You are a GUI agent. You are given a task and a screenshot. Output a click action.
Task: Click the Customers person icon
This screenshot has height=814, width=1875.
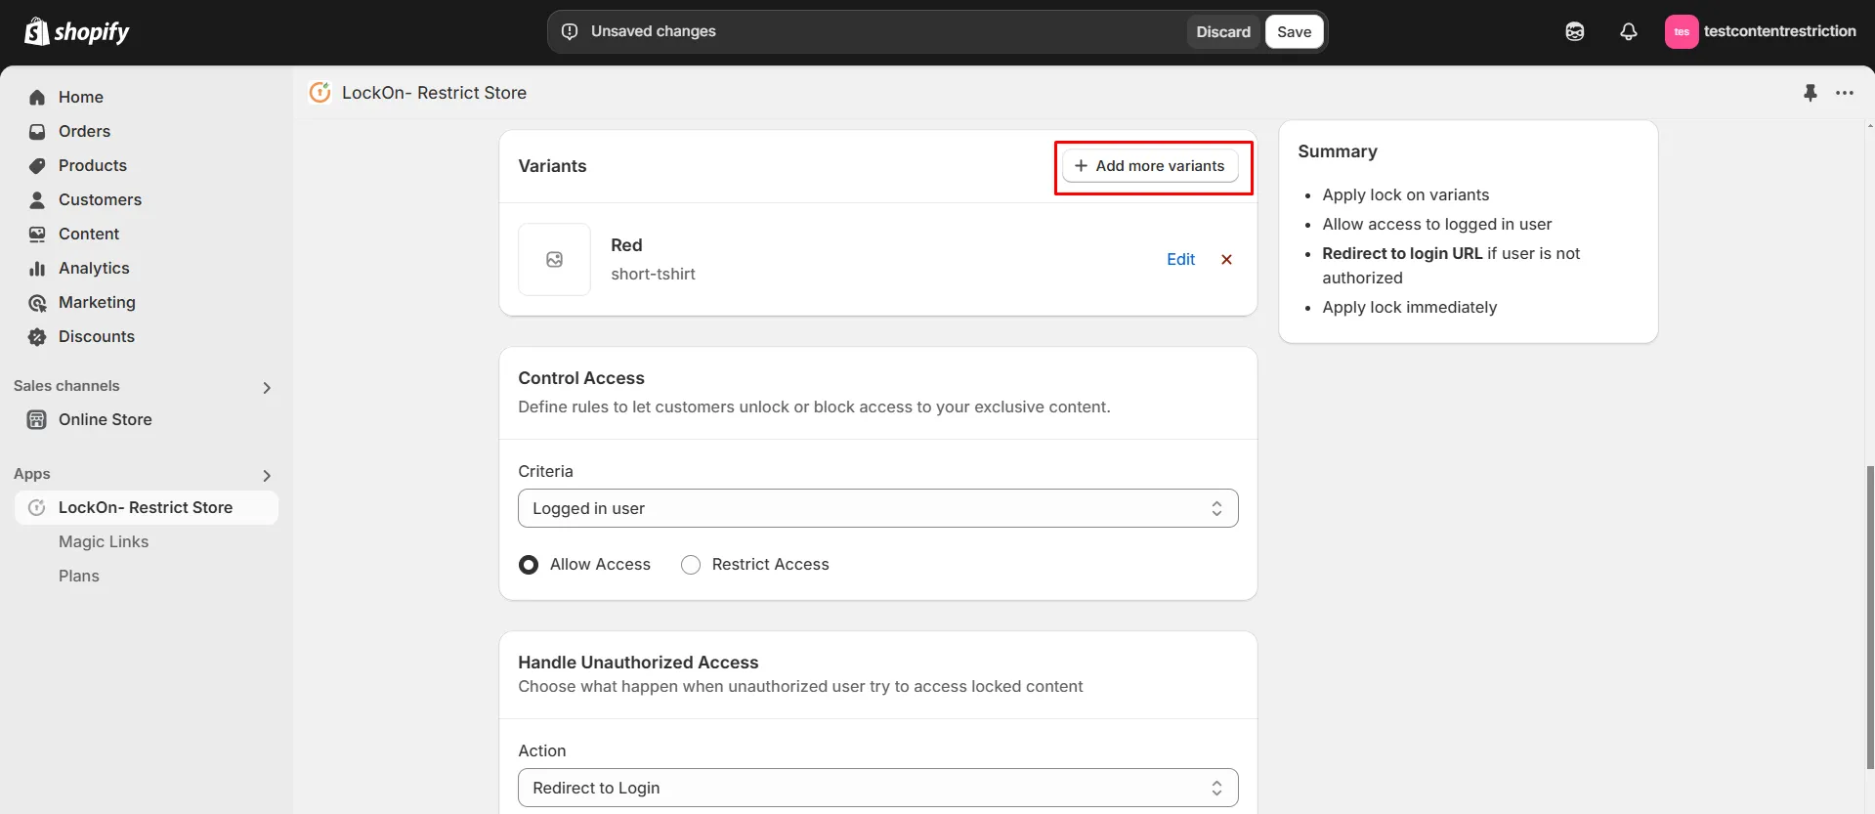click(37, 199)
